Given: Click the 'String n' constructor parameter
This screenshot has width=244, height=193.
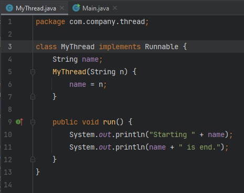Looking at the screenshot, I should (107, 72).
